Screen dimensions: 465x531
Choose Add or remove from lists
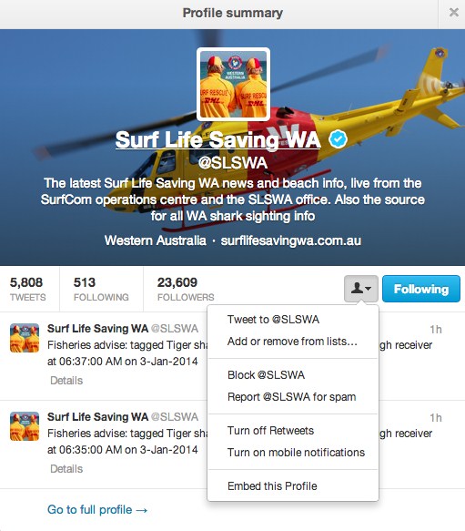click(x=293, y=341)
